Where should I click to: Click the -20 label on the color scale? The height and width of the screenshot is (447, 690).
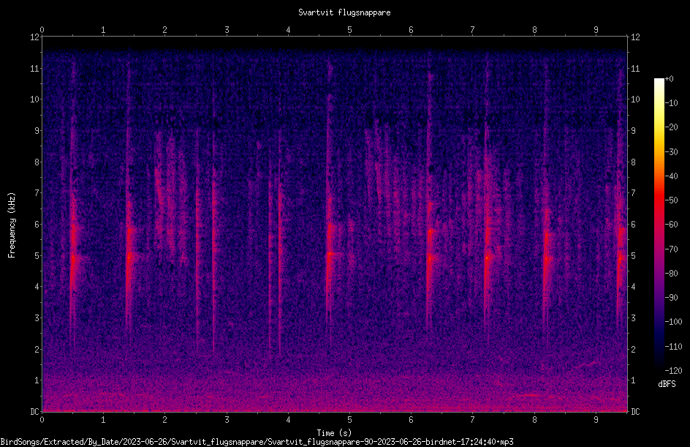coord(671,127)
